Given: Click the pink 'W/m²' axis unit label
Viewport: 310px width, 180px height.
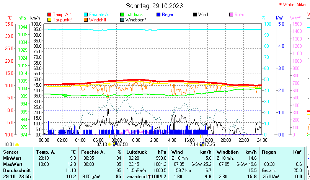Looking at the screenshot, I should point(295,18).
